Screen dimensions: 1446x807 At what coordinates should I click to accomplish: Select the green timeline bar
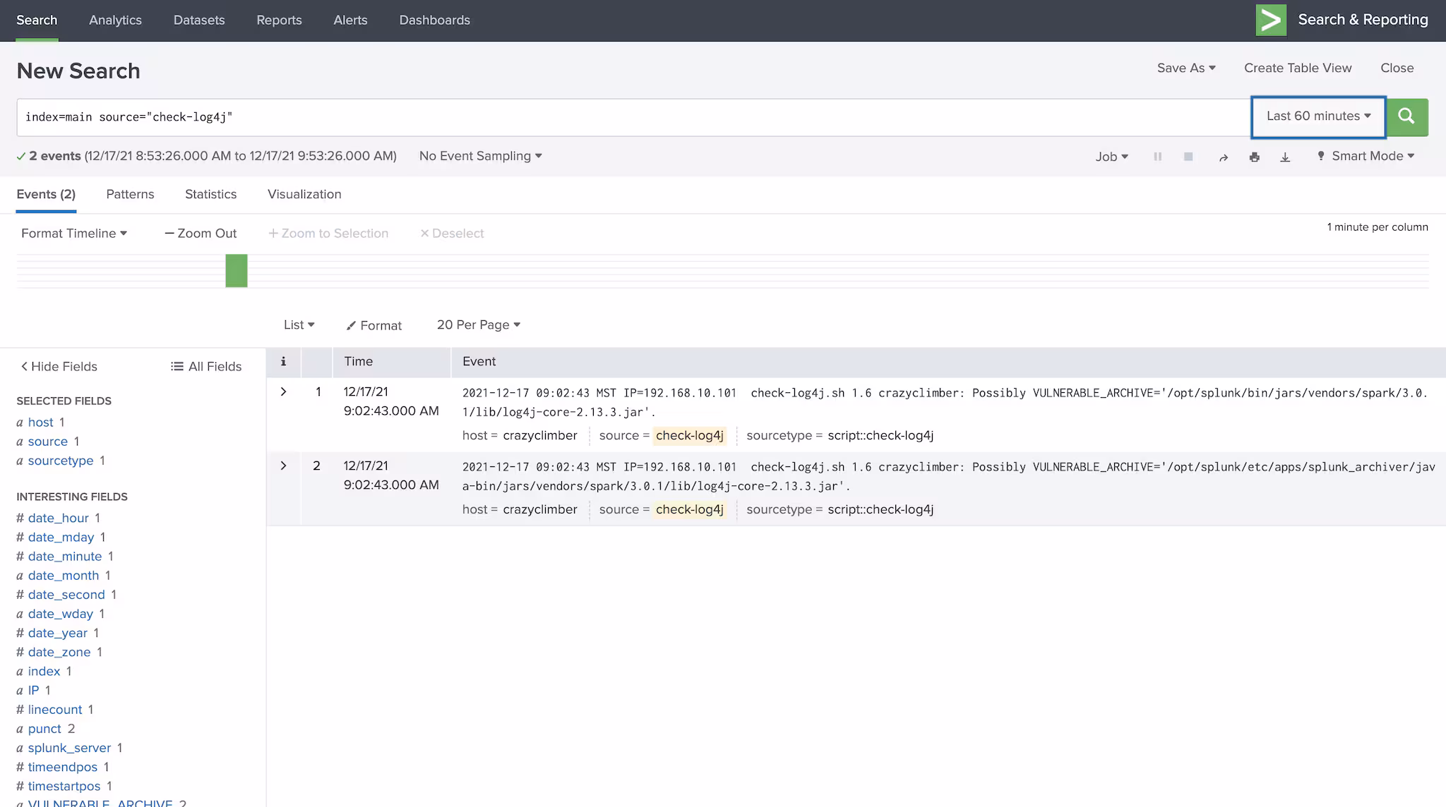click(x=237, y=271)
